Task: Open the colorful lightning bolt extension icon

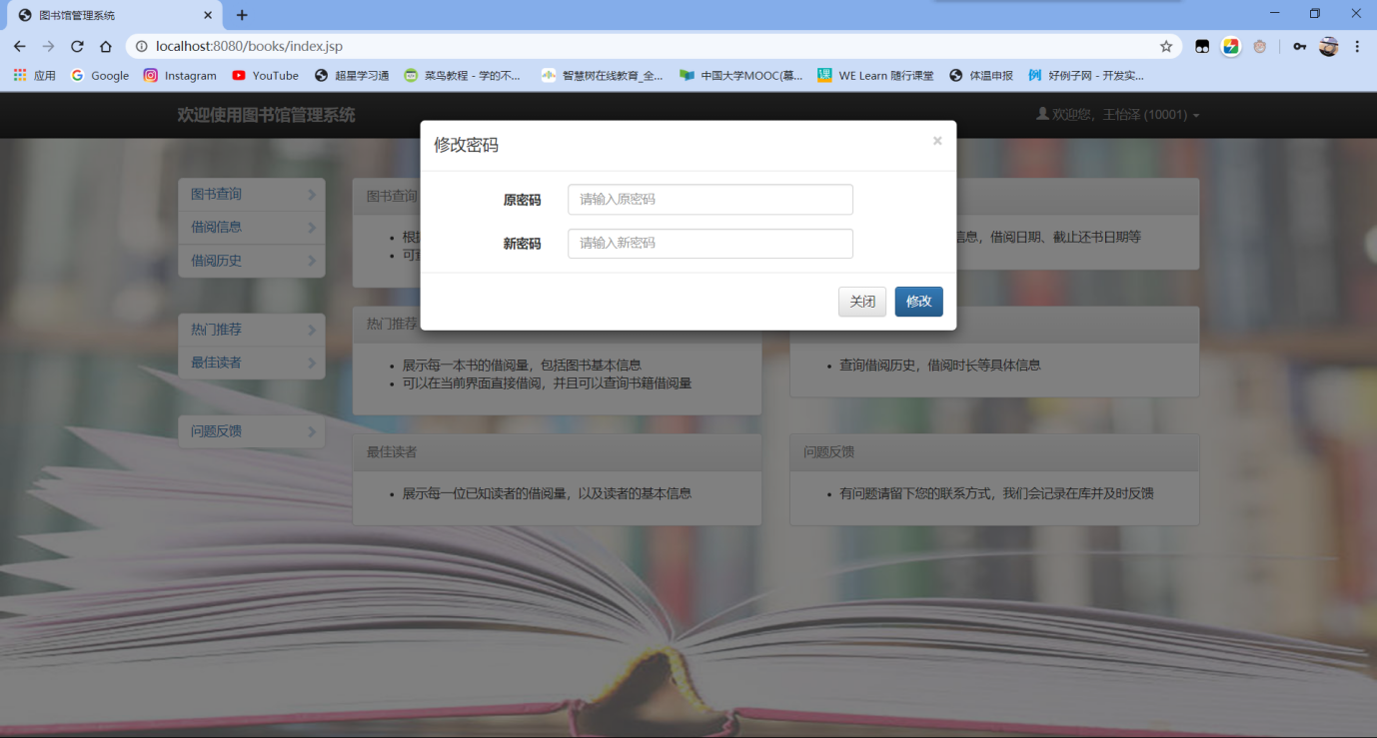Action: [1231, 46]
